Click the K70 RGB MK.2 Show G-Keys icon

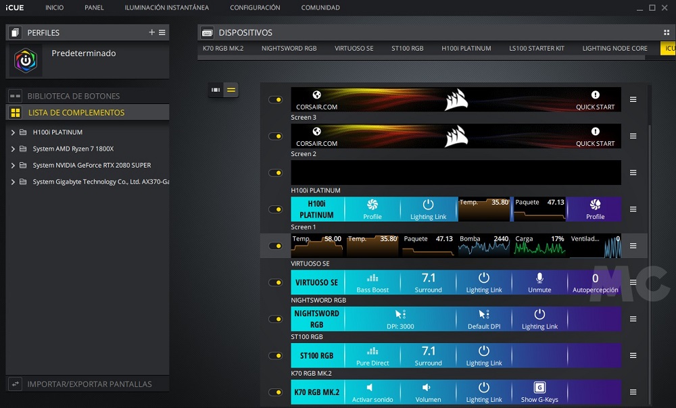(x=539, y=388)
